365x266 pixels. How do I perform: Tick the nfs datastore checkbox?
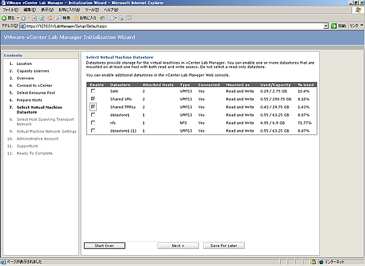[x=92, y=123]
